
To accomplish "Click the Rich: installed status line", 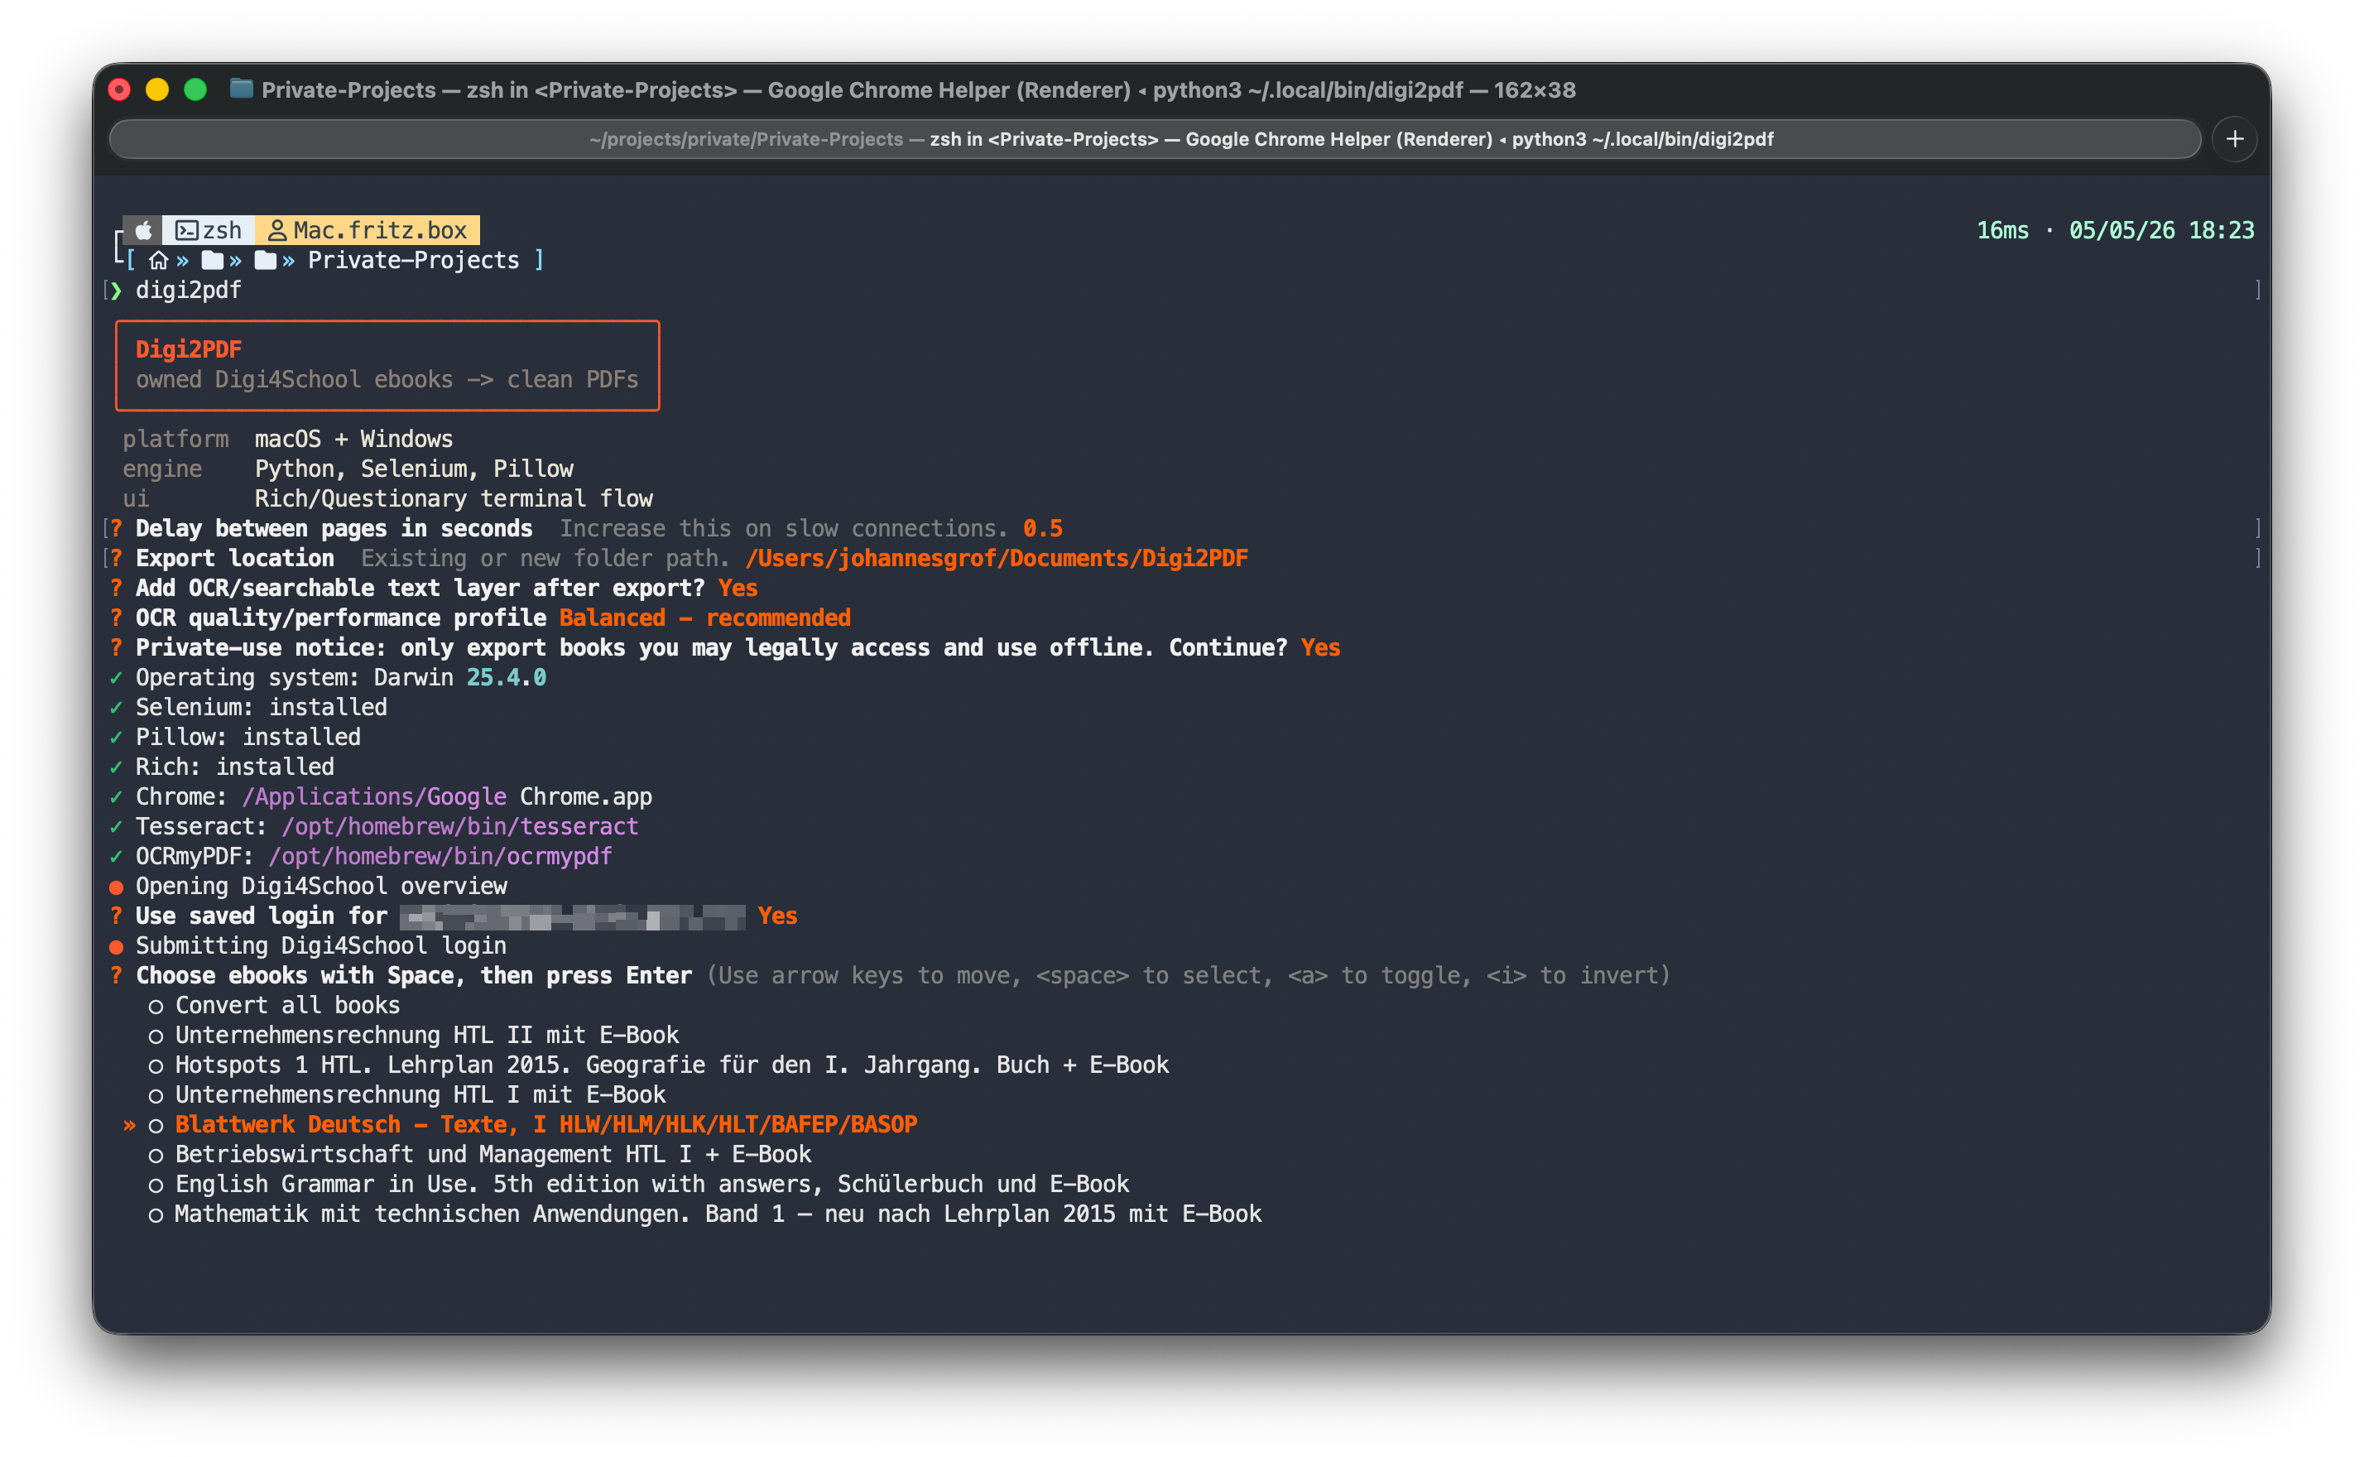I will click(x=235, y=767).
